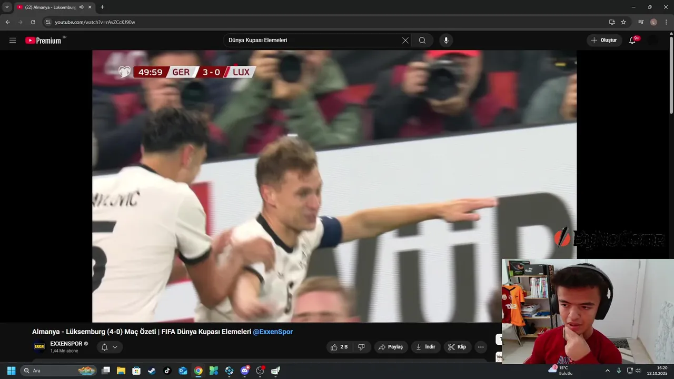Image resolution: width=674 pixels, height=379 pixels.
Task: Open Chrome profile avatar
Action: click(x=653, y=22)
